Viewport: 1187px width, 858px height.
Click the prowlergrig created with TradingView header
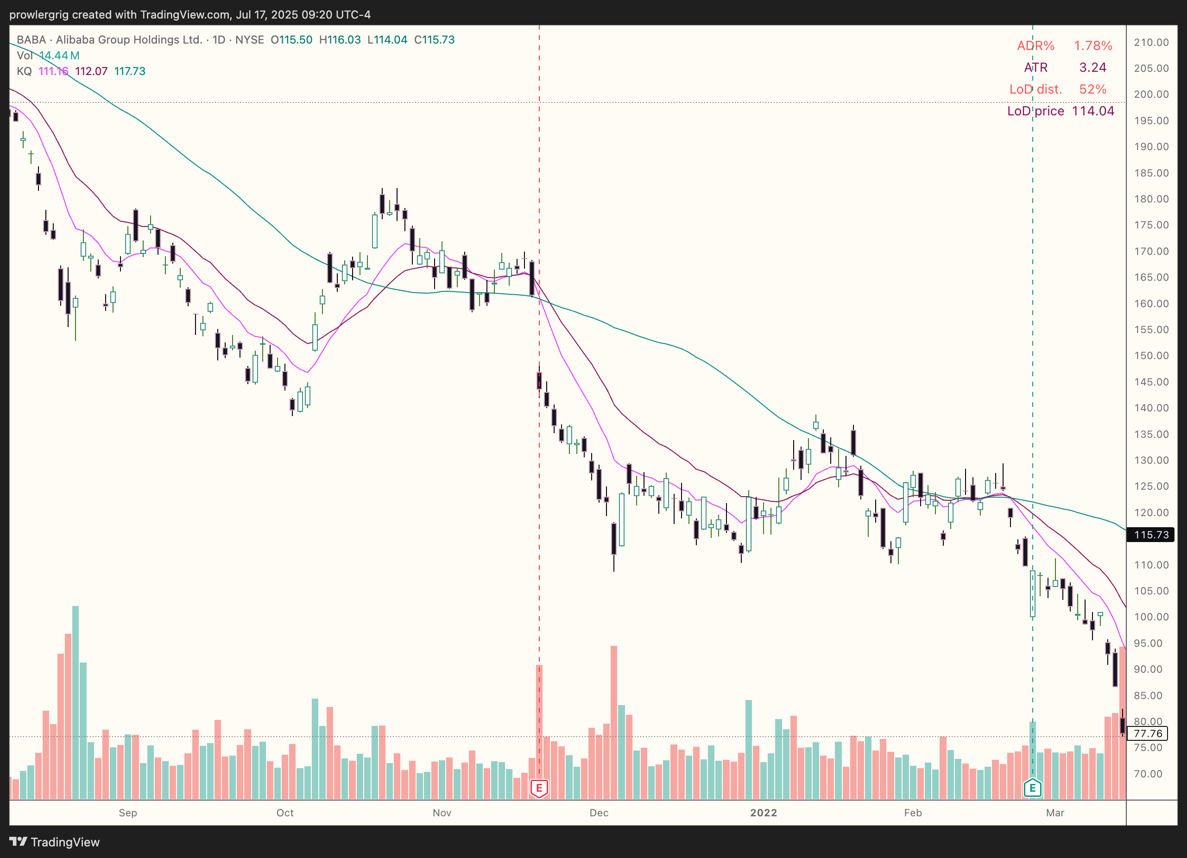pos(190,15)
